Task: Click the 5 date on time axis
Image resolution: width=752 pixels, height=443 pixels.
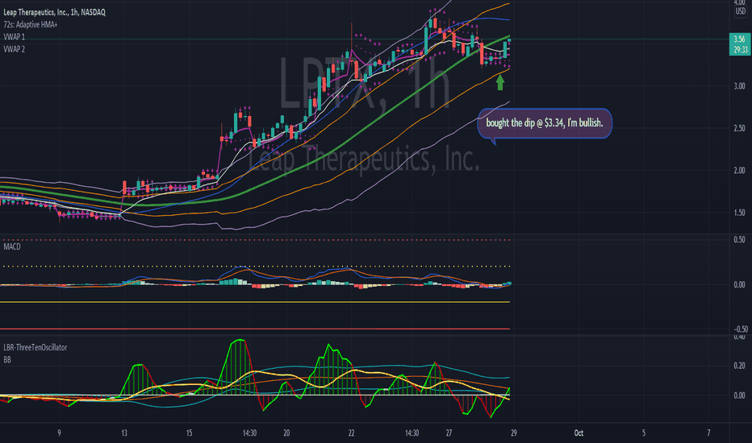Action: (x=644, y=433)
